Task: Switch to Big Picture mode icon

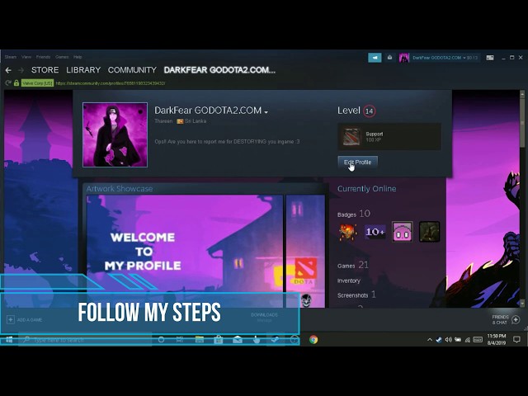Action: pyautogui.click(x=490, y=58)
